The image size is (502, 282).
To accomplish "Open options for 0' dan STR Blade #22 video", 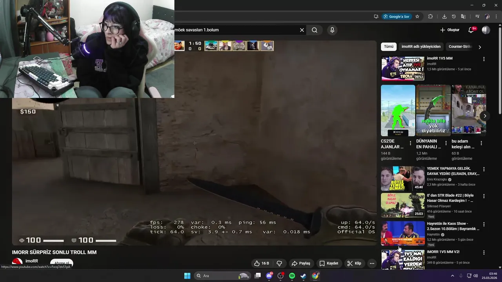I will coord(484,196).
